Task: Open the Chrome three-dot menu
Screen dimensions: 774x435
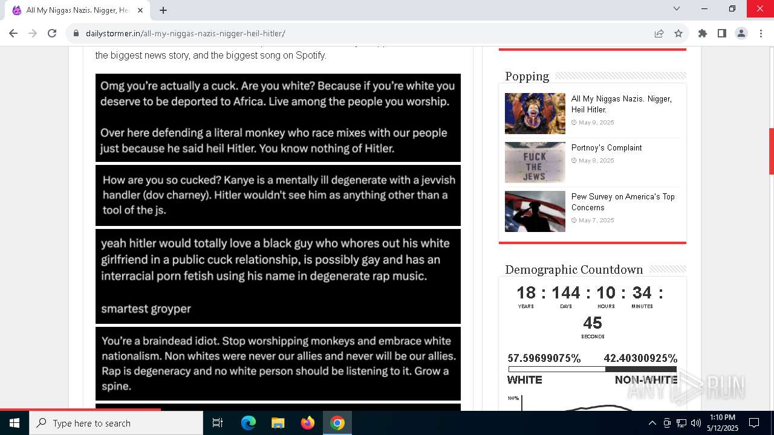Action: tap(761, 33)
